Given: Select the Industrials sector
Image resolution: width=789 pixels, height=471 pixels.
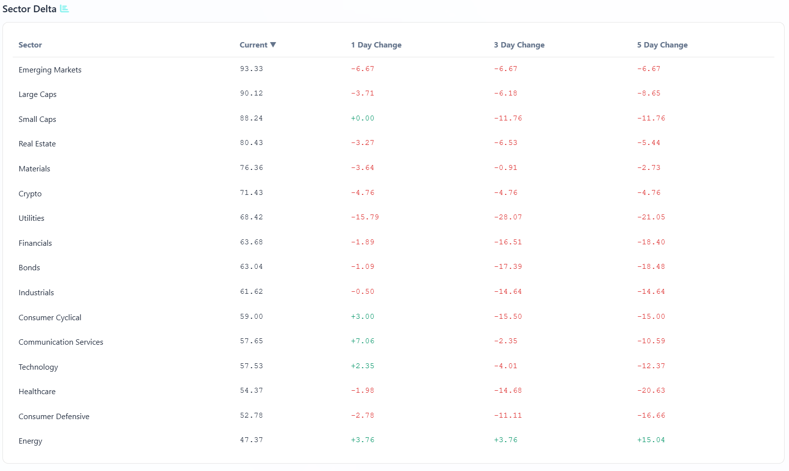Looking at the screenshot, I should point(36,293).
